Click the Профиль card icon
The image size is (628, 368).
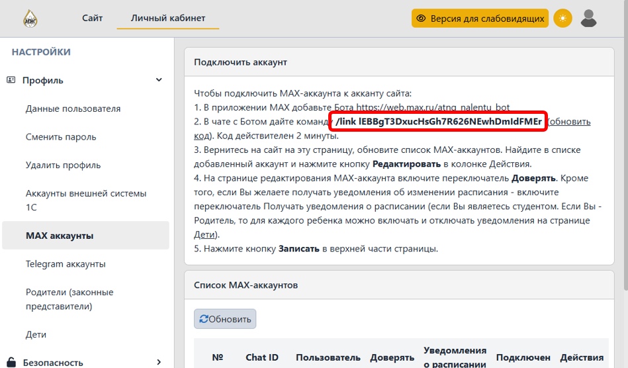pos(11,80)
